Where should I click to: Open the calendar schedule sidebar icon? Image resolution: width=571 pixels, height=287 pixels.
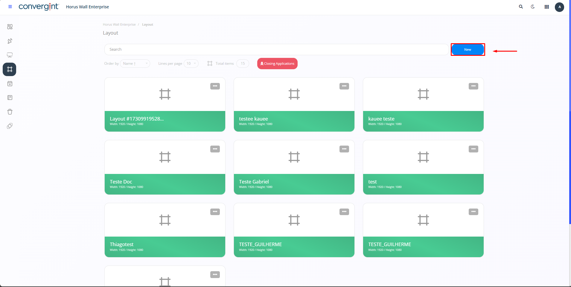pyautogui.click(x=10, y=84)
